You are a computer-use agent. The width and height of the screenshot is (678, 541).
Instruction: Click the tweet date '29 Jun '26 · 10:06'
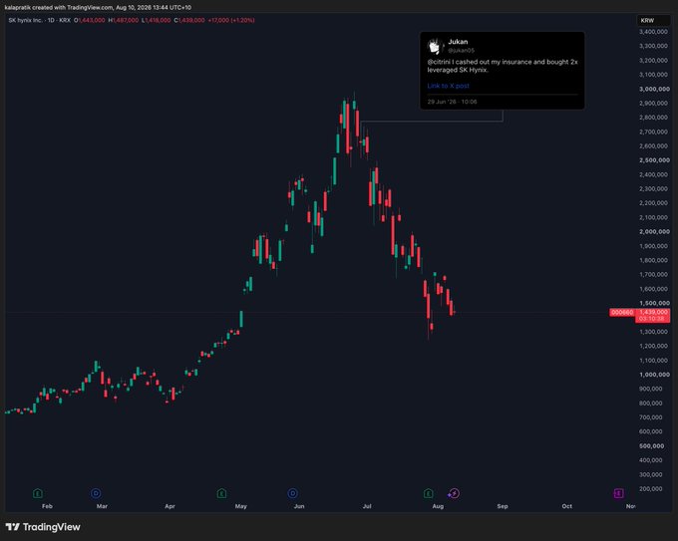(452, 102)
